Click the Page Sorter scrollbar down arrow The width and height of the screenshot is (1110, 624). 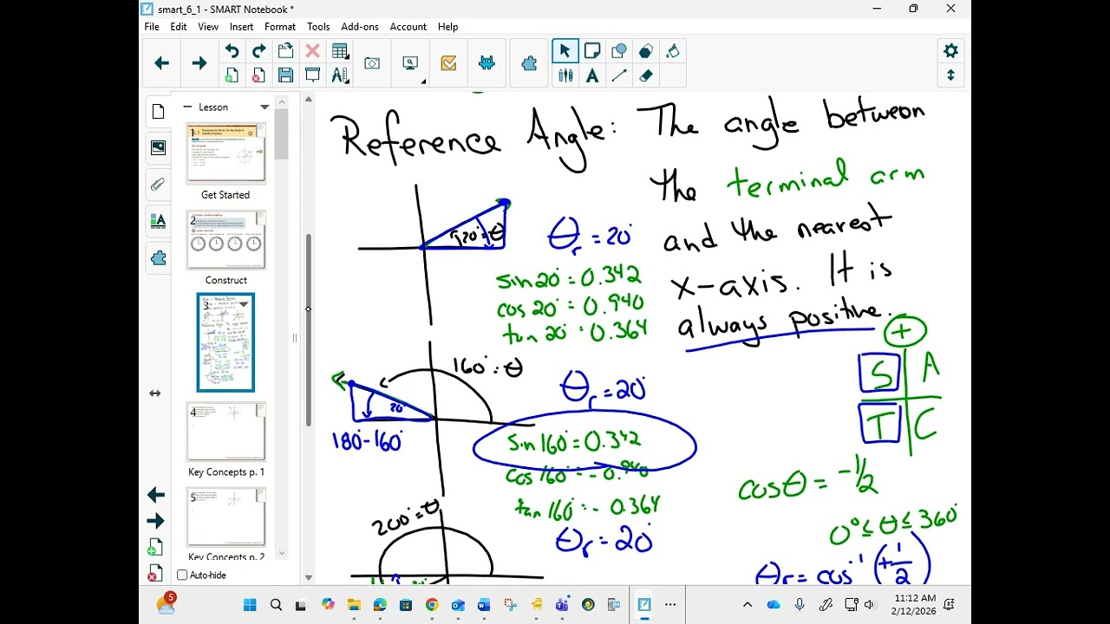tap(282, 553)
